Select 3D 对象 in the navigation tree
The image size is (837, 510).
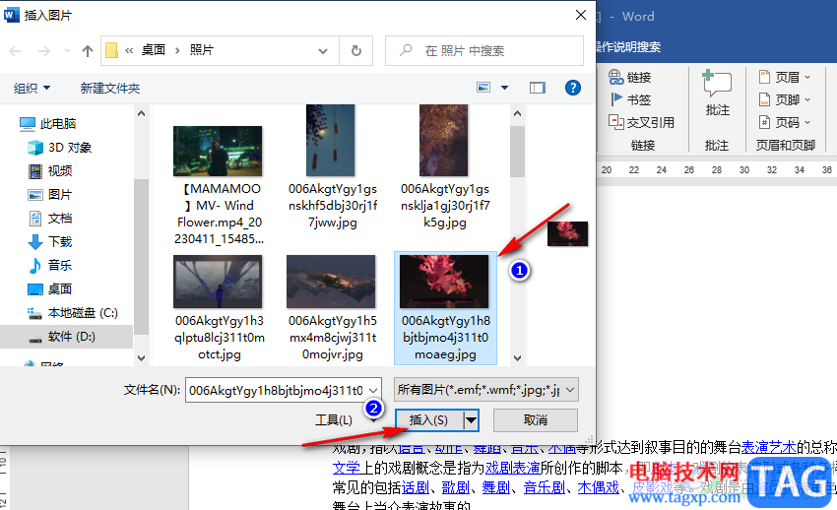(x=59, y=148)
